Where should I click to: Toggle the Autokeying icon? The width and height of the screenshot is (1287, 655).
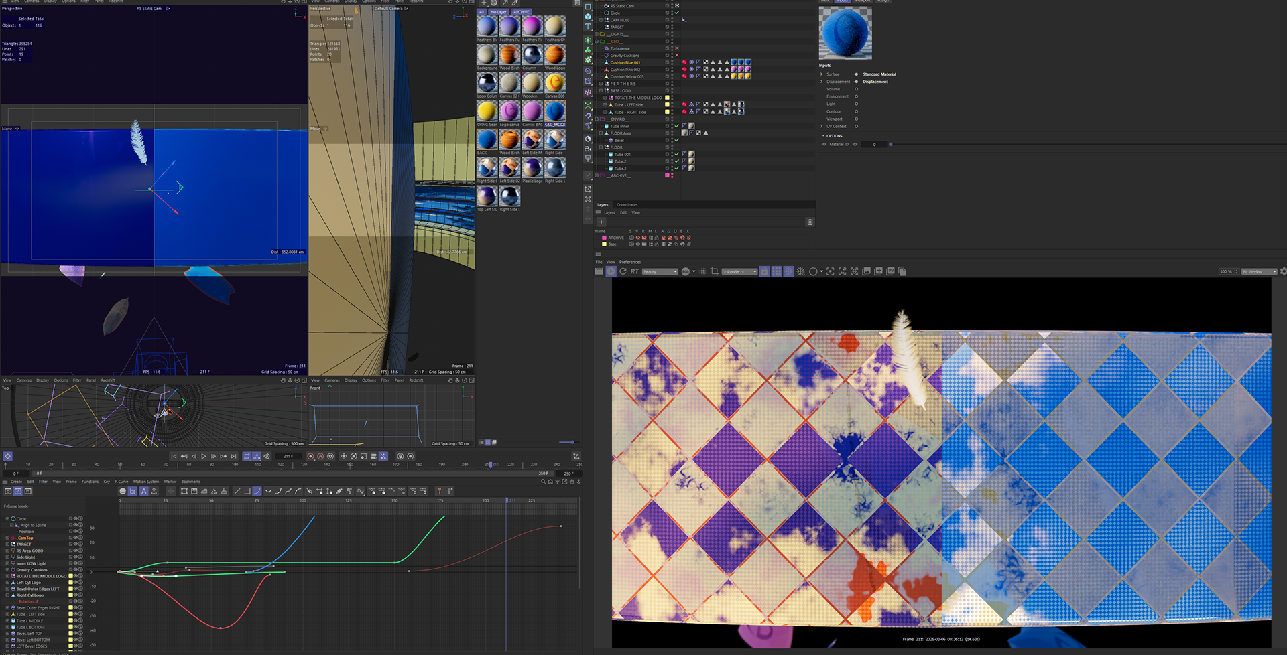(x=320, y=456)
